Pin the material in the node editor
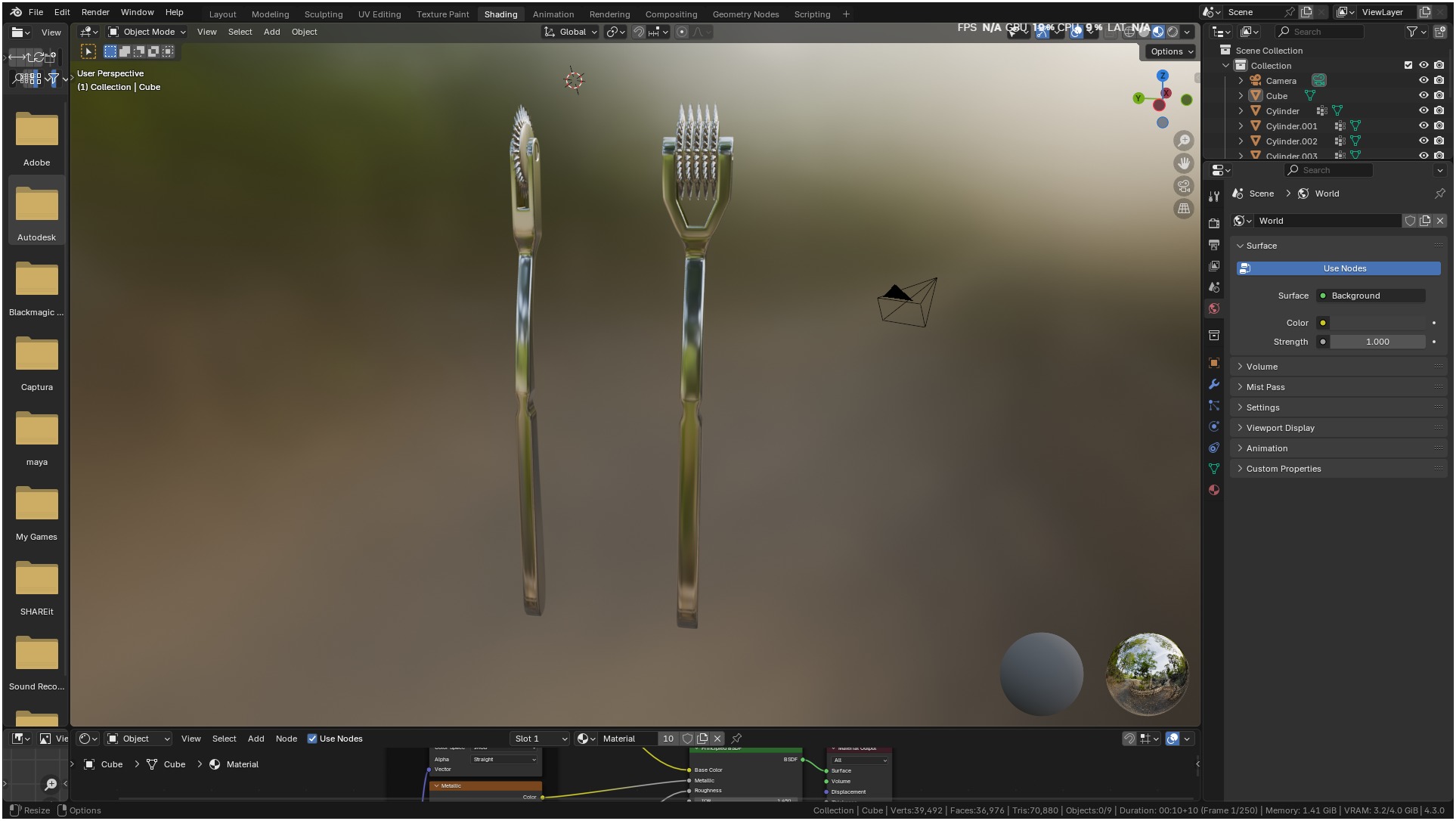This screenshot has height=821, width=1456. [x=736, y=739]
